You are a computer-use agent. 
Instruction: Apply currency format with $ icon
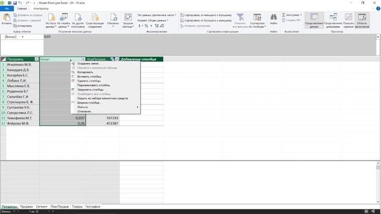coord(139,26)
